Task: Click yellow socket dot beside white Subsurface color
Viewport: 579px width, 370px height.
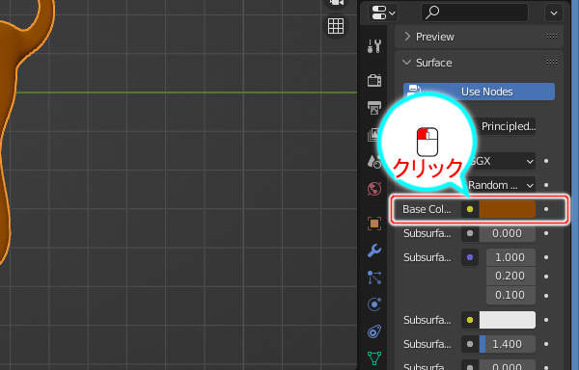Action: point(470,320)
